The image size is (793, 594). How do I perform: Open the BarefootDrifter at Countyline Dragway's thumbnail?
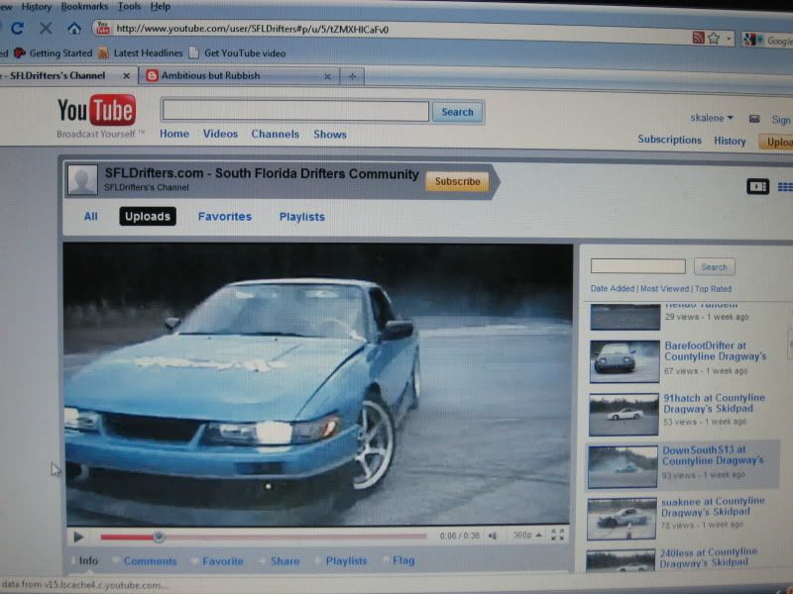click(624, 360)
